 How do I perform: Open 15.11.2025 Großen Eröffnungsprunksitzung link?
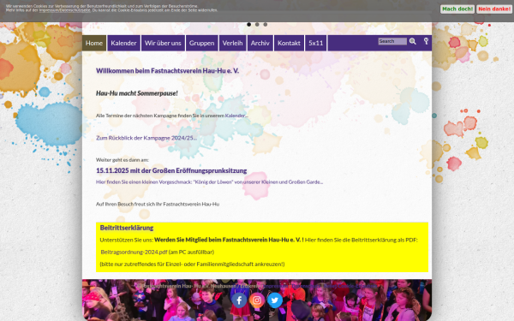tap(171, 170)
